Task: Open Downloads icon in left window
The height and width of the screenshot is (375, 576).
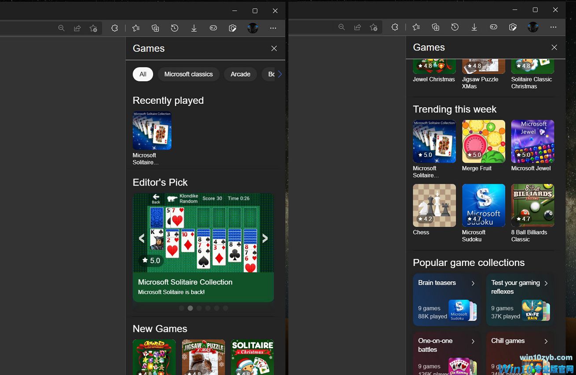Action: (194, 28)
